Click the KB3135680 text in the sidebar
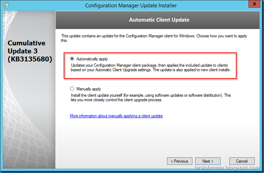 (x=30, y=59)
